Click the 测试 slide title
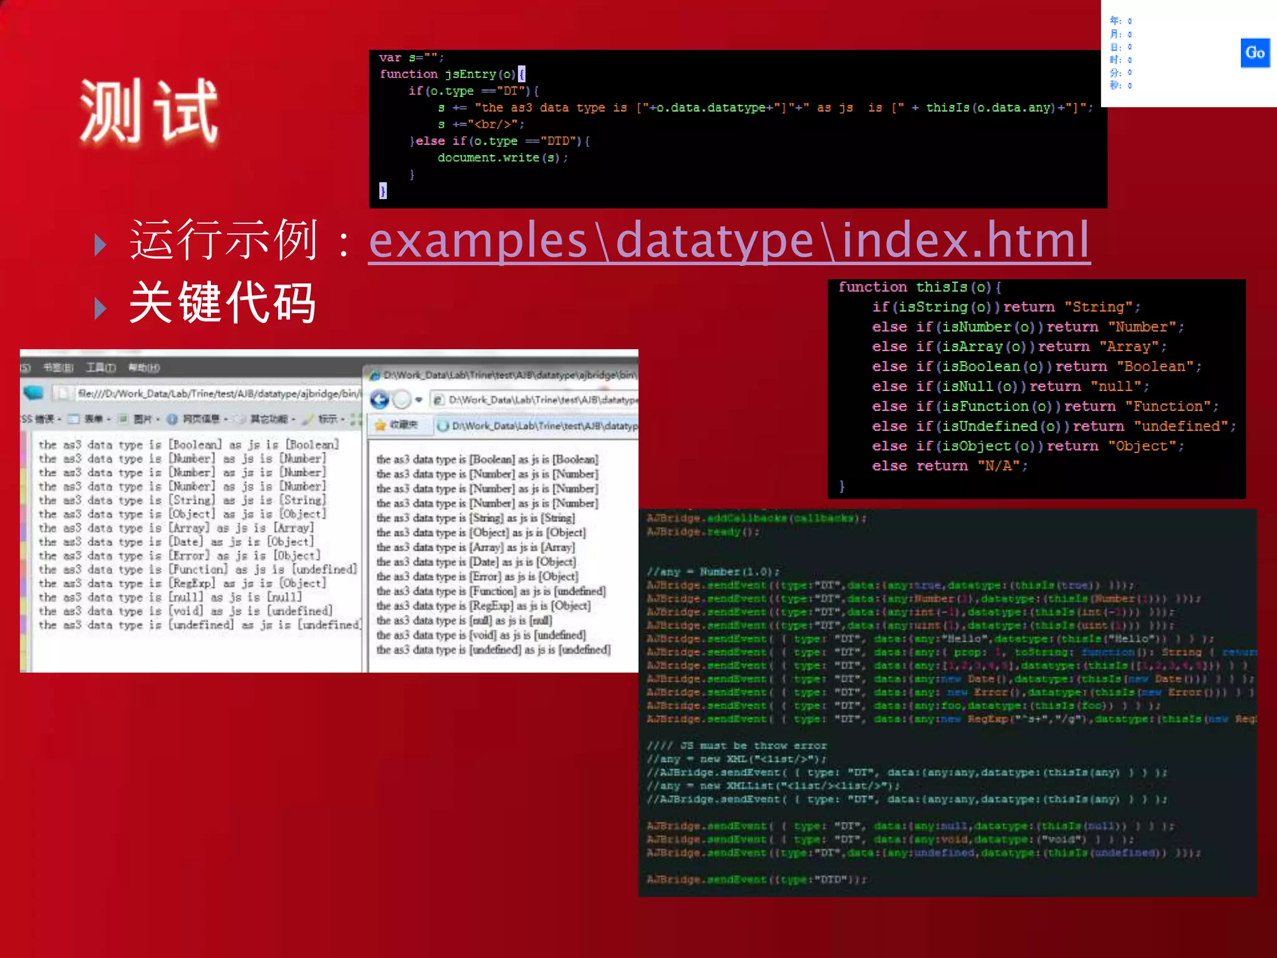 coord(150,111)
